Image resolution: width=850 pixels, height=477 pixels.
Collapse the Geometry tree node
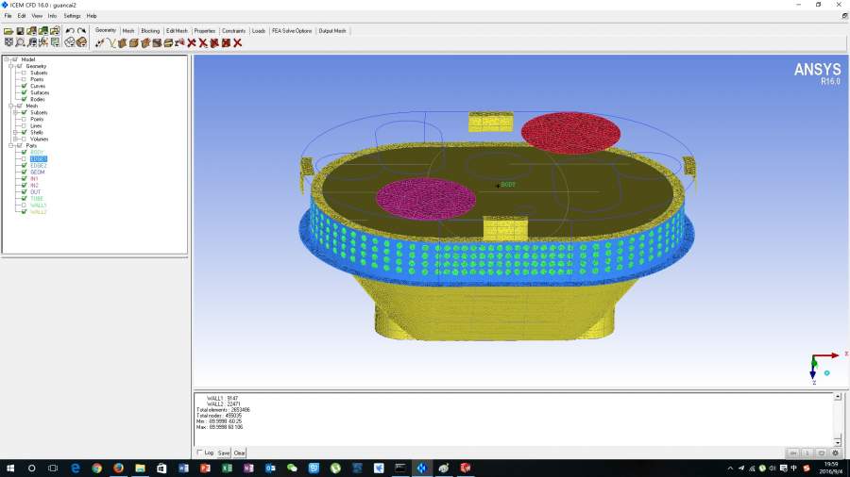pyautogui.click(x=10, y=66)
